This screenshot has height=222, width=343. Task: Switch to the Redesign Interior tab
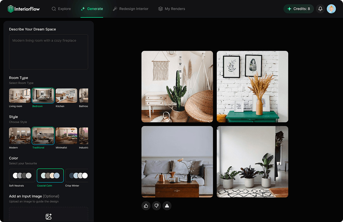coord(131,9)
